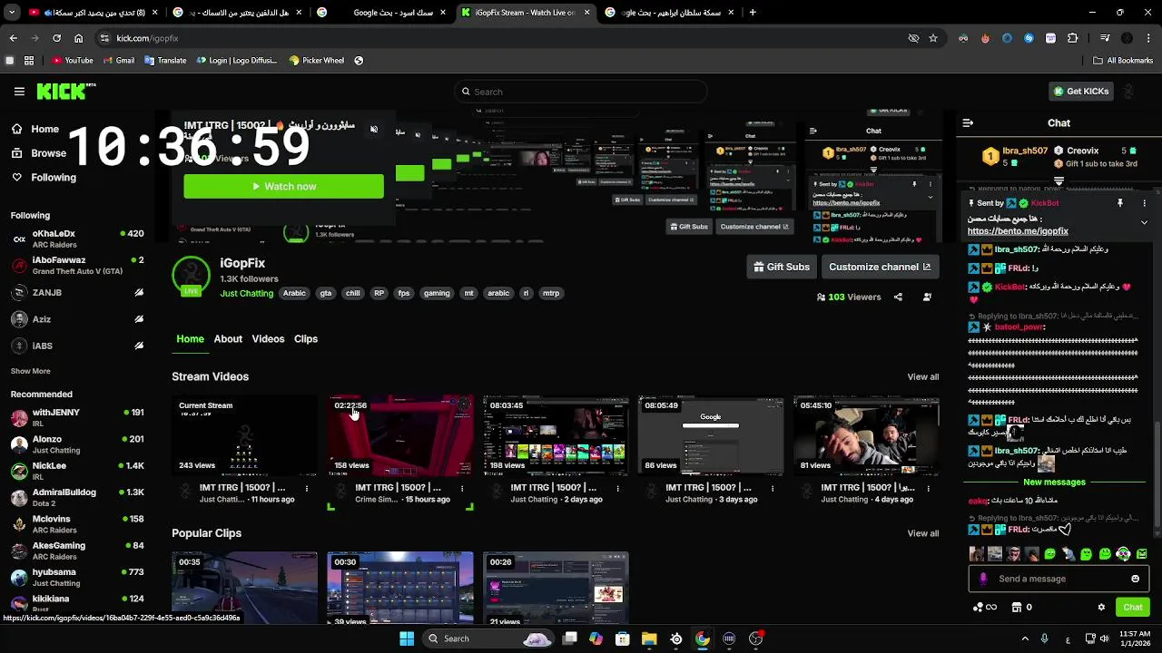
Task: Click the Kick search field
Action: (x=581, y=92)
